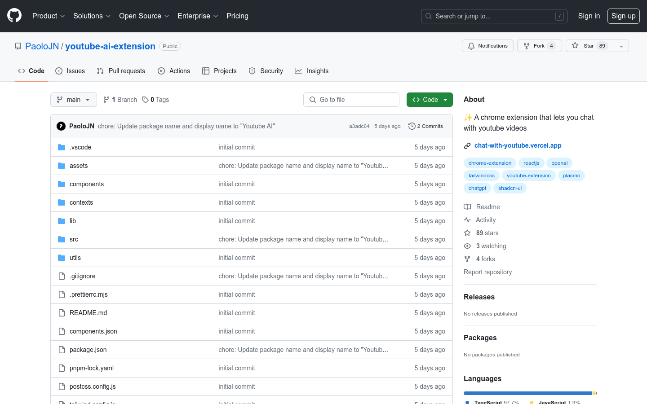Open commit hash a3adc64
Image resolution: width=647 pixels, height=404 pixels.
click(x=359, y=126)
